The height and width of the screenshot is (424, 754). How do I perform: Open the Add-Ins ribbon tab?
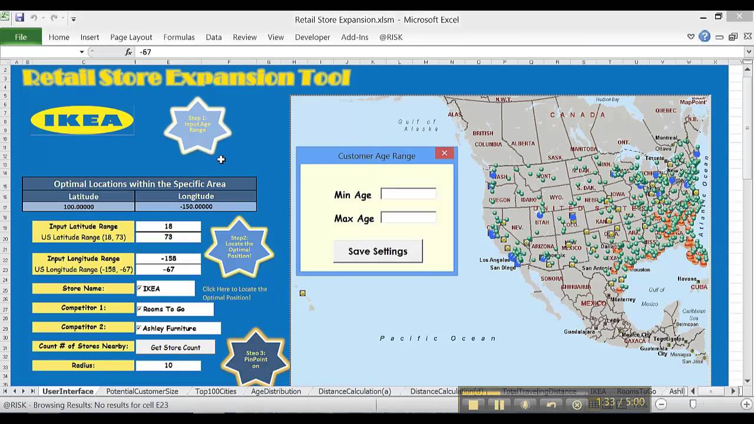355,37
